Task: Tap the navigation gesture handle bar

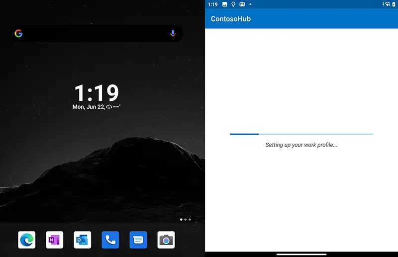Action: tap(301, 254)
